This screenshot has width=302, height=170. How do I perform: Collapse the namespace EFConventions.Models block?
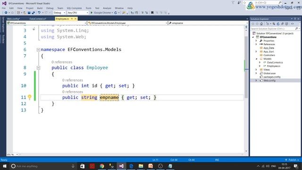tap(38, 50)
